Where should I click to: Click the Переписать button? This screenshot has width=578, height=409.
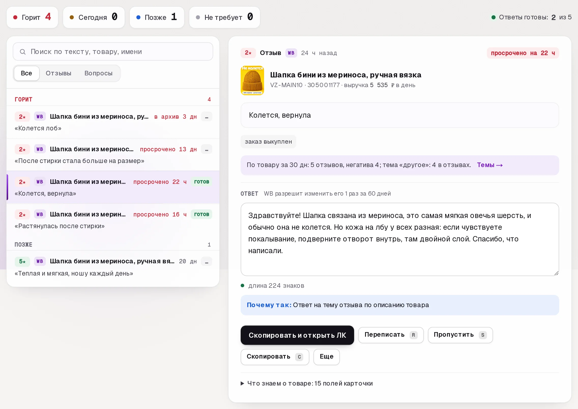pos(391,335)
